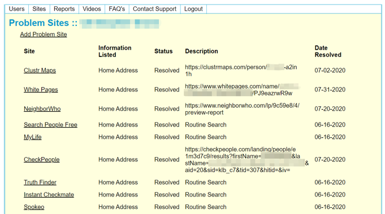Click Resolved status in White Pages row
The image size is (385, 214).
(x=167, y=89)
